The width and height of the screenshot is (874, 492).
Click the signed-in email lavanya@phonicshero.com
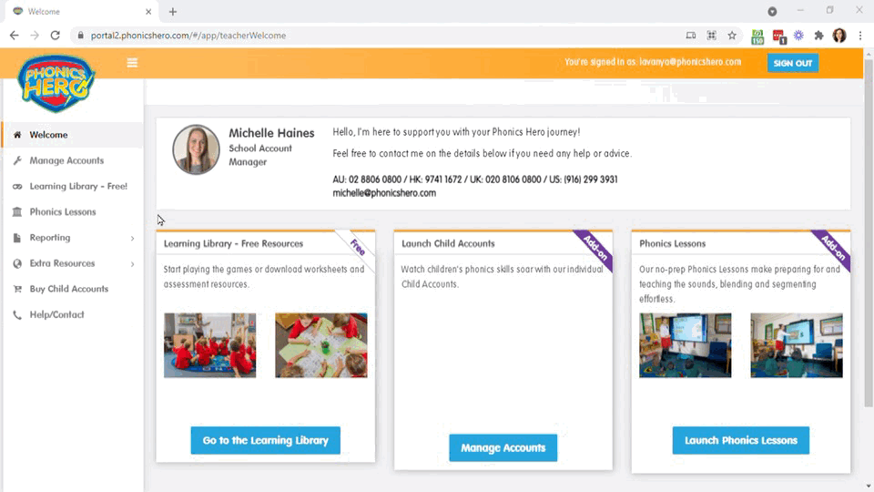click(x=690, y=62)
